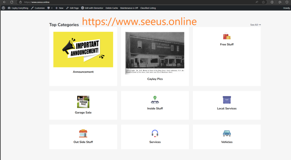
Task: Reload the page with browser refresh button
Action: 12,2
